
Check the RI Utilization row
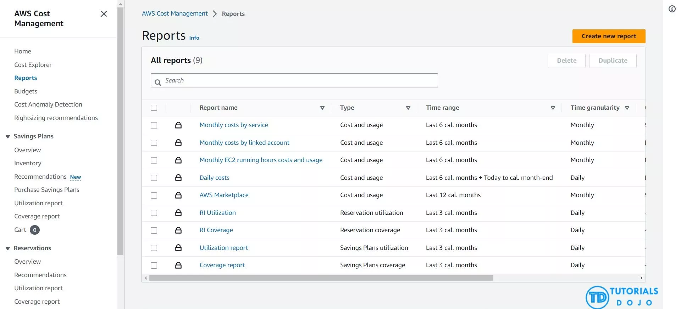(x=154, y=213)
